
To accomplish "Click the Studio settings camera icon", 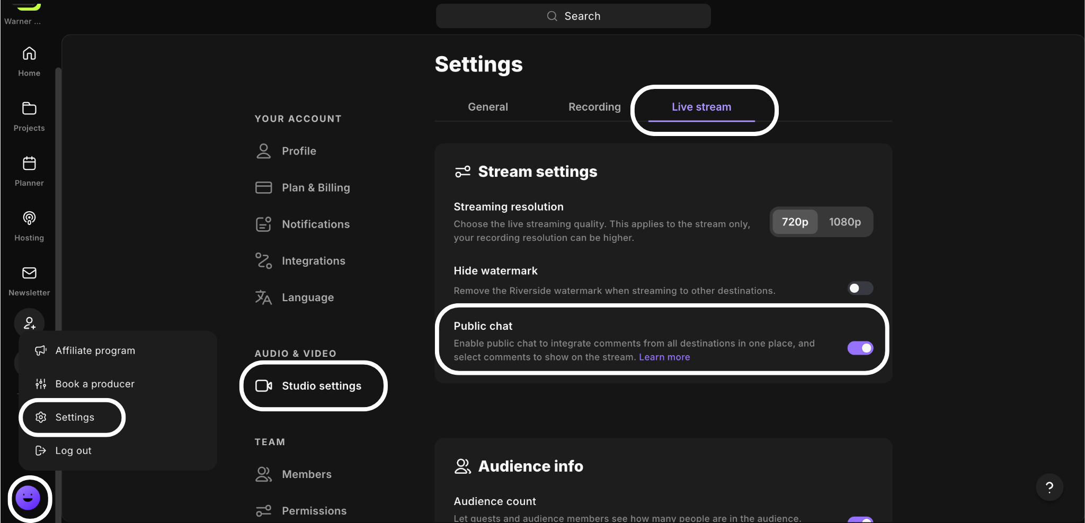I will click(264, 386).
